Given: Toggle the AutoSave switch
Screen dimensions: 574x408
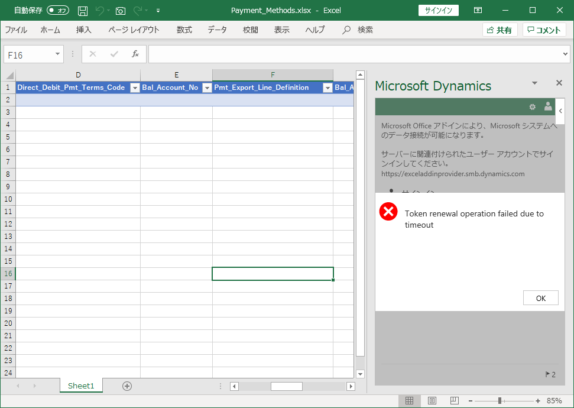Looking at the screenshot, I should (58, 10).
